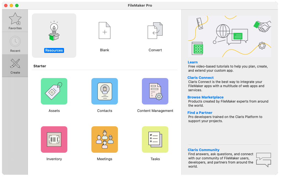
Task: Click the Assets label
Action: point(54,111)
